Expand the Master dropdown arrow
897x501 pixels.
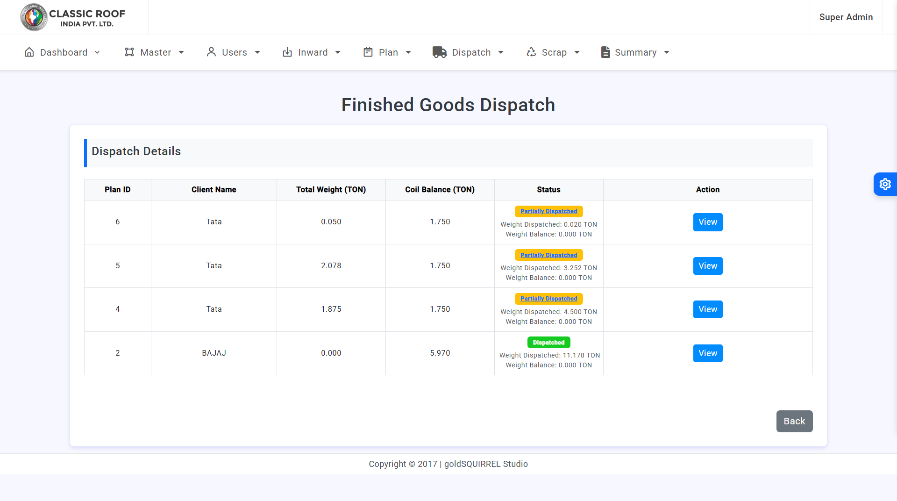pos(181,52)
